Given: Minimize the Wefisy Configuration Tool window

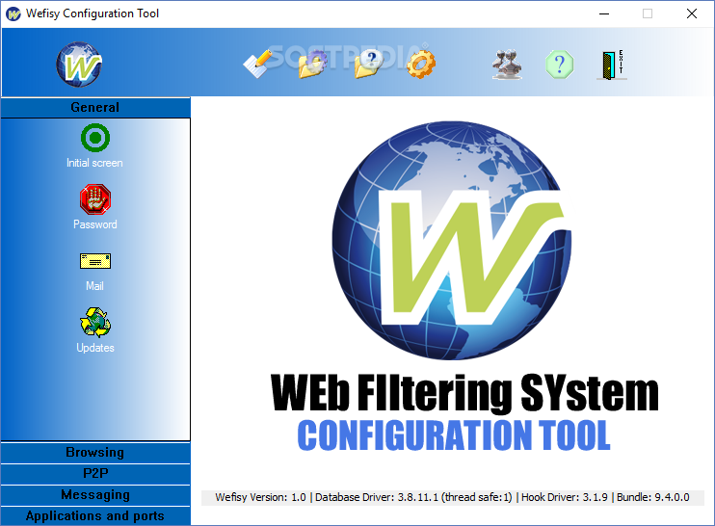Looking at the screenshot, I should (x=604, y=13).
